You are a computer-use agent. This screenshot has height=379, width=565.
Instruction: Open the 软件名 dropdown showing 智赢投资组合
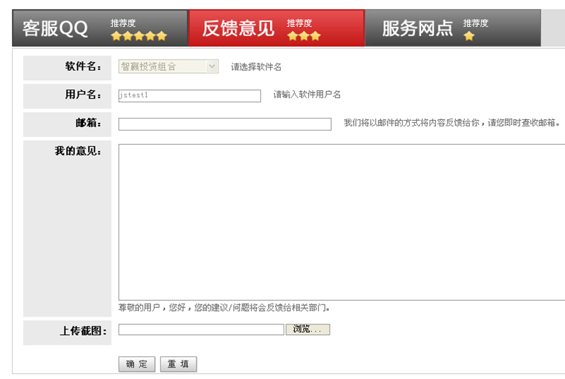(x=168, y=66)
